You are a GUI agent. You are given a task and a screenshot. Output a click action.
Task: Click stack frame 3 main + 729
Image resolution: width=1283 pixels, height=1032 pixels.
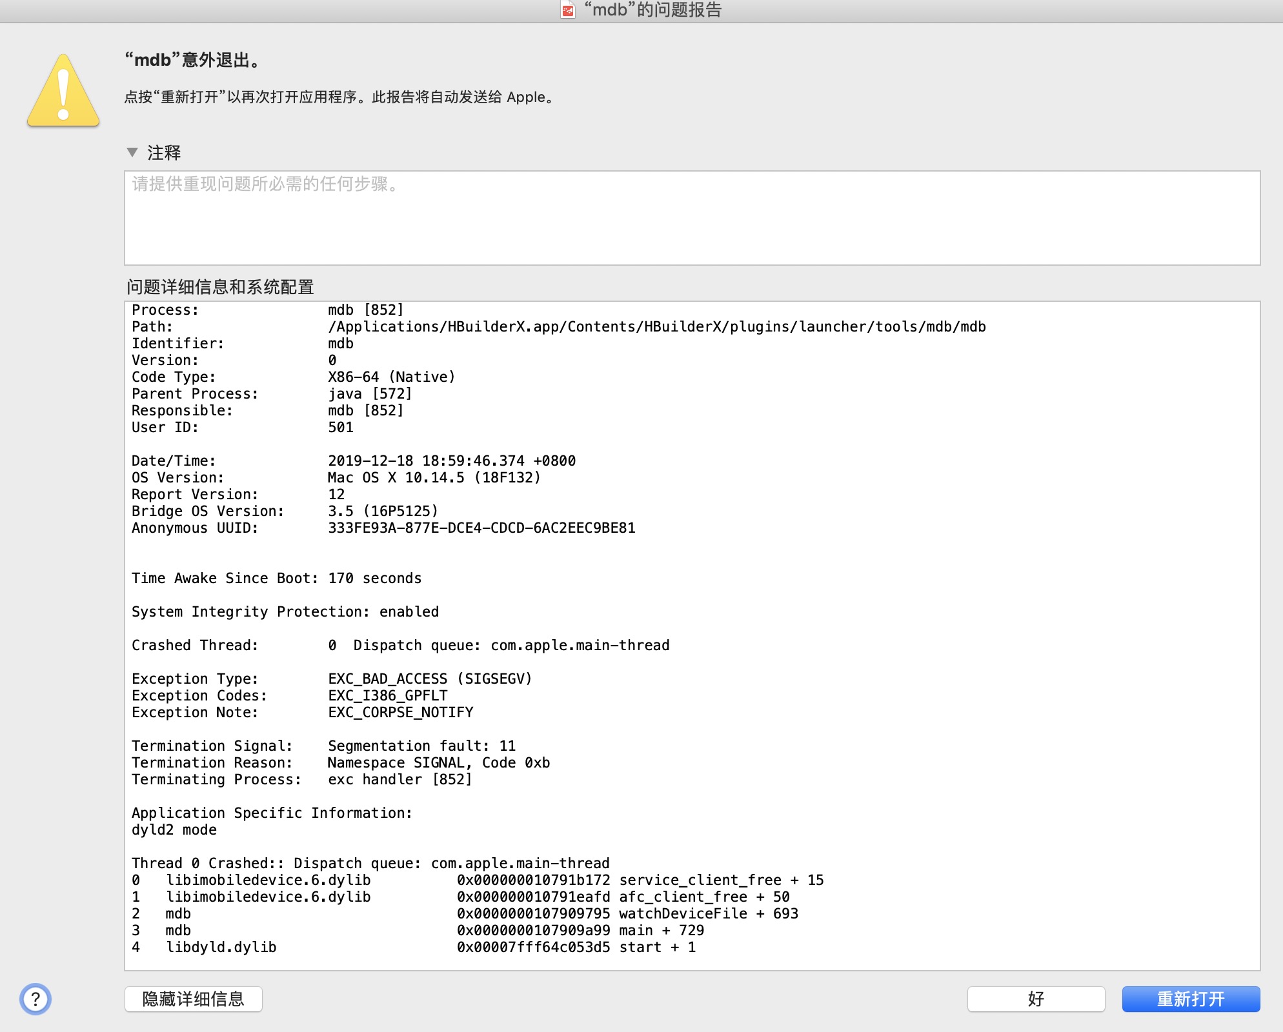click(x=418, y=931)
